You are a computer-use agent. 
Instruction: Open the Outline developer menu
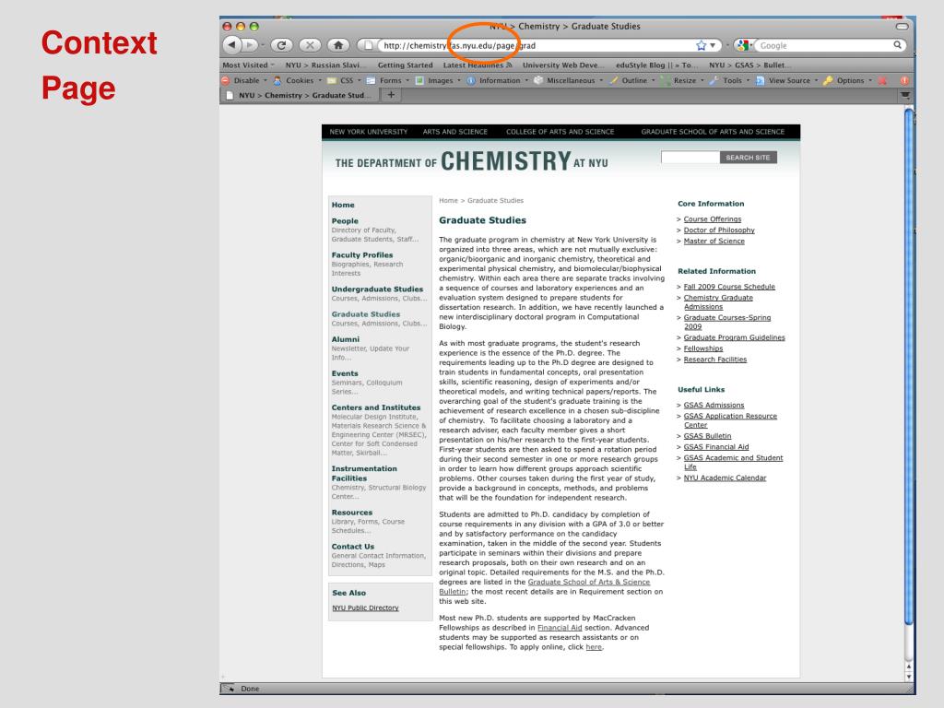(634, 80)
